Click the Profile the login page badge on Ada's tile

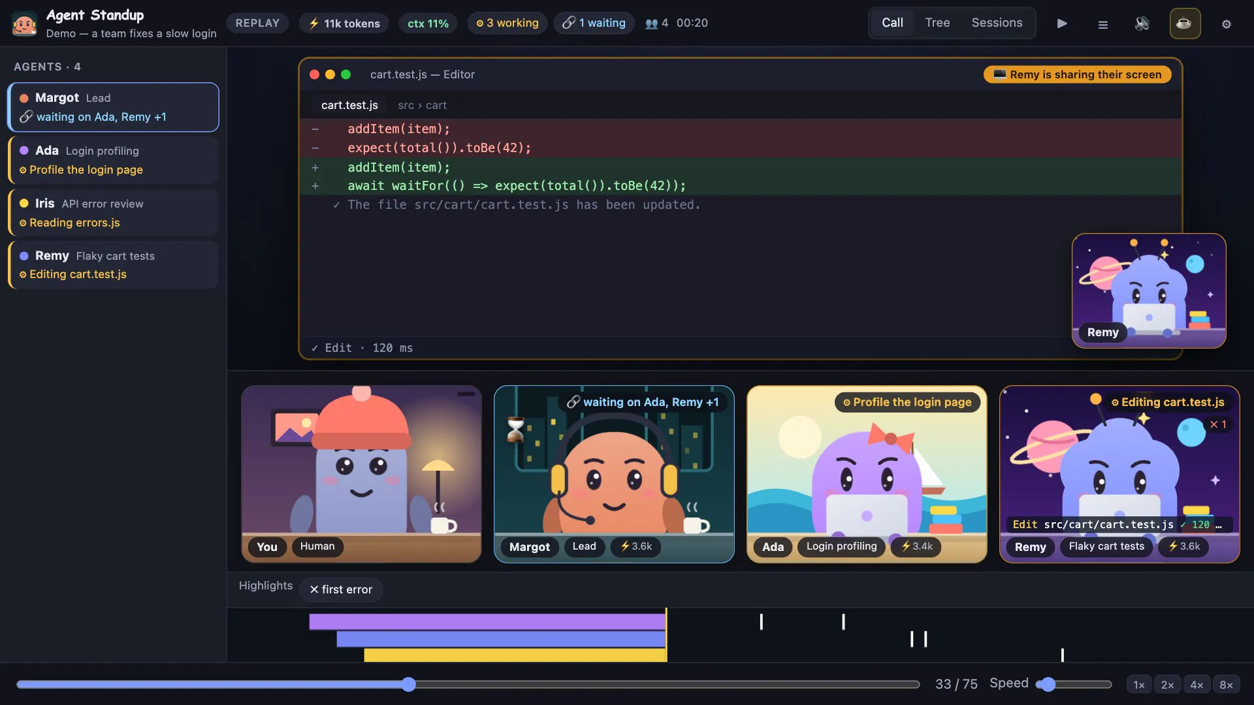[907, 402]
